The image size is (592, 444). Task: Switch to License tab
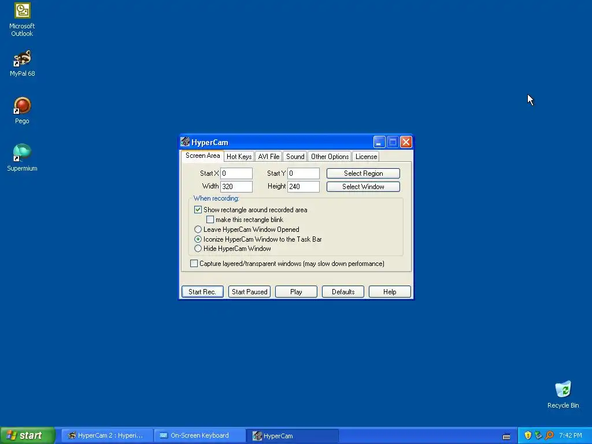pos(366,156)
